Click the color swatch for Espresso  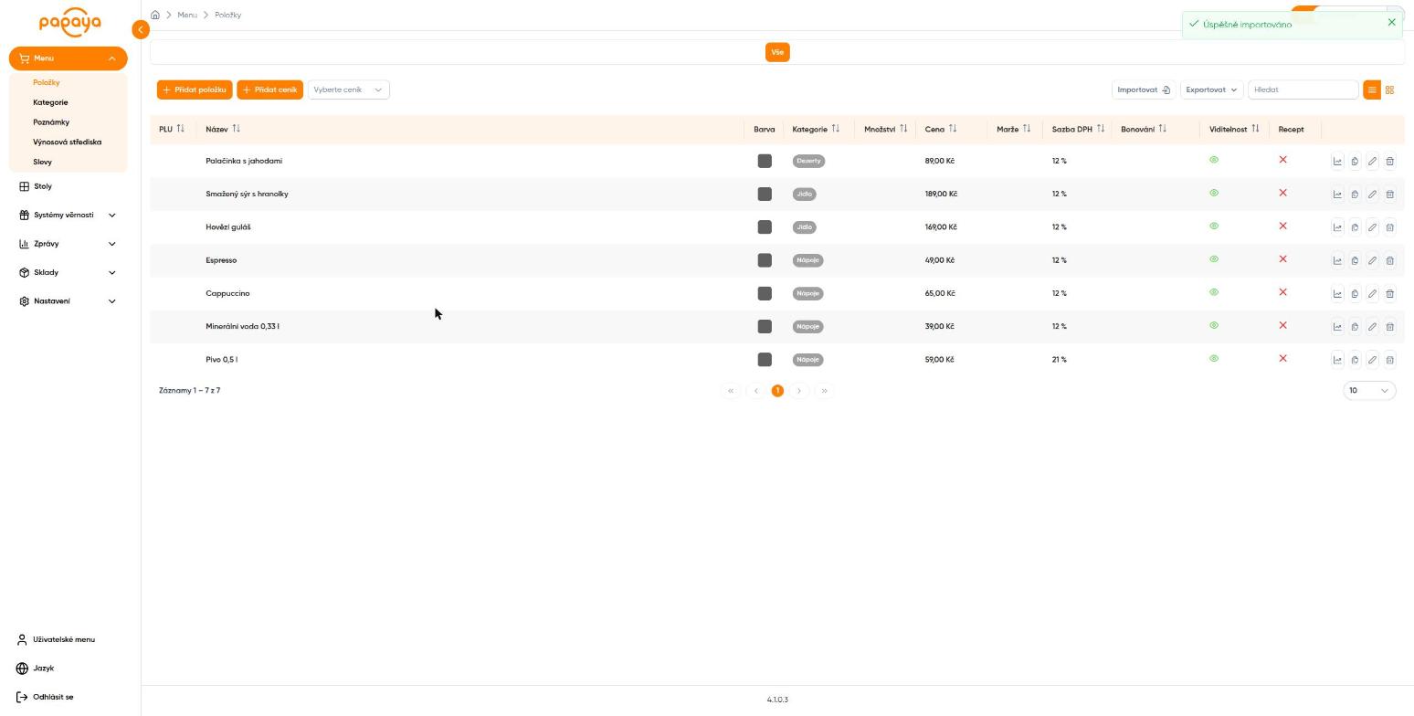[765, 260]
